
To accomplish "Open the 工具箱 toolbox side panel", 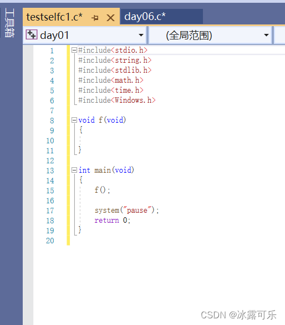I will tap(9, 23).
